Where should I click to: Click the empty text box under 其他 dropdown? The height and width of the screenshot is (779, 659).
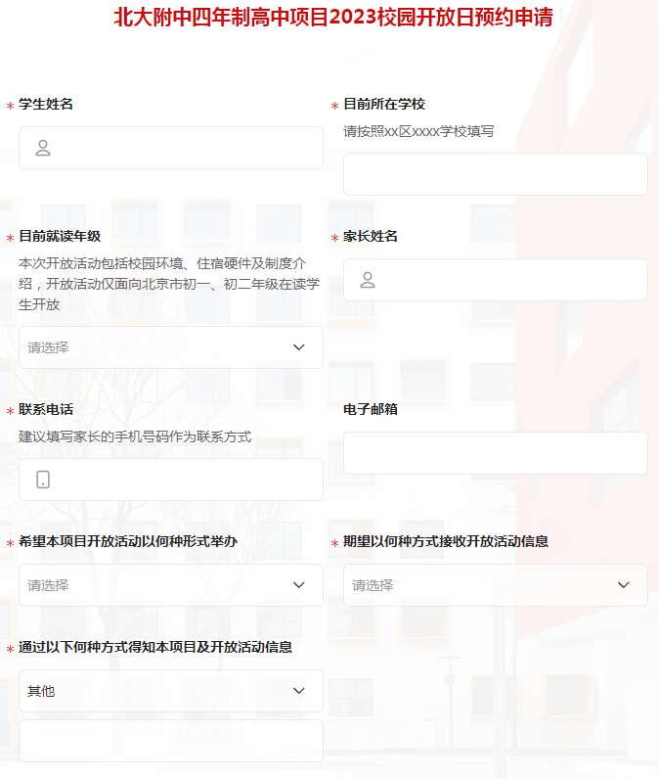coord(171,741)
